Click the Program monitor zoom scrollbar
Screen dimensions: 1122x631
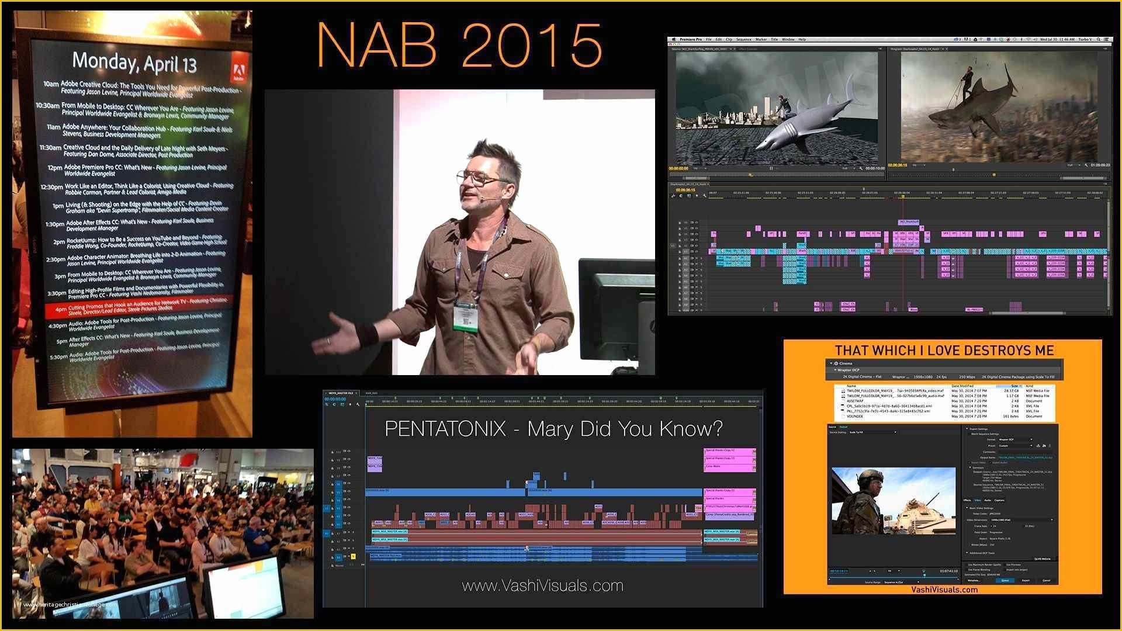tap(1084, 178)
